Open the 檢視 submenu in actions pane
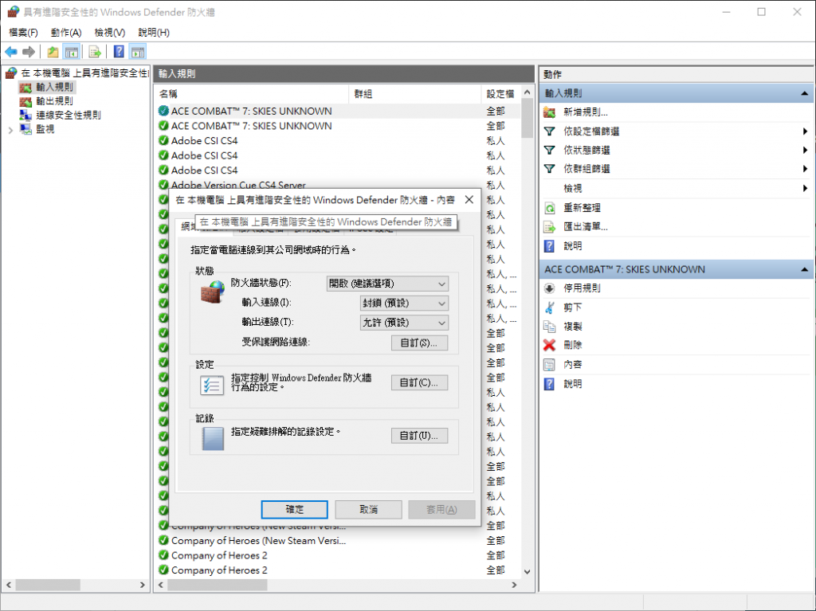This screenshot has height=611, width=816. click(x=572, y=189)
